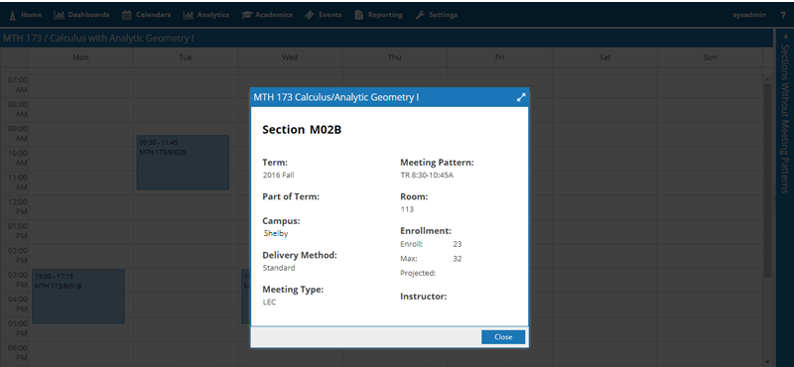Click the 2016 Fall term value
The width and height of the screenshot is (794, 367).
(x=278, y=176)
